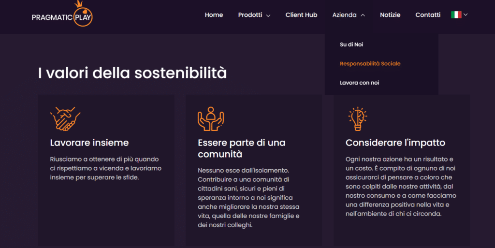
Task: Open the Notizie link
Action: coord(390,15)
